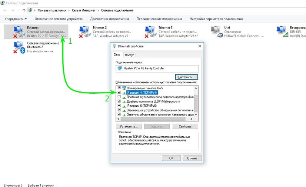The width and height of the screenshot is (306, 187).
Task: Enable the network adapter multiplexor protocol checkbox
Action: [119, 97]
